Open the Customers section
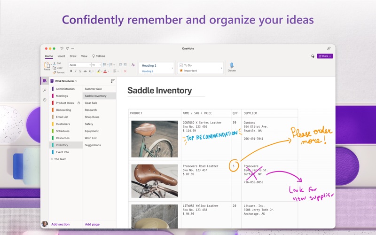376x235 pixels. coord(66,124)
